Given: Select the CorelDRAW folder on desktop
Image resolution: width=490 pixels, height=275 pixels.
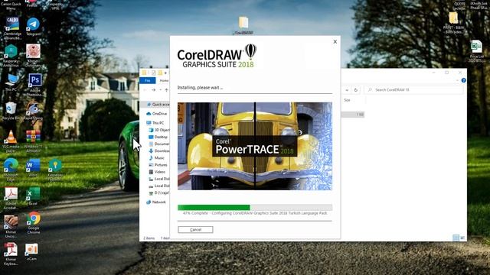Looking at the screenshot, I should click(x=243, y=25).
